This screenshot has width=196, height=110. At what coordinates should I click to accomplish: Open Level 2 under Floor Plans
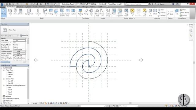coord(10,75)
